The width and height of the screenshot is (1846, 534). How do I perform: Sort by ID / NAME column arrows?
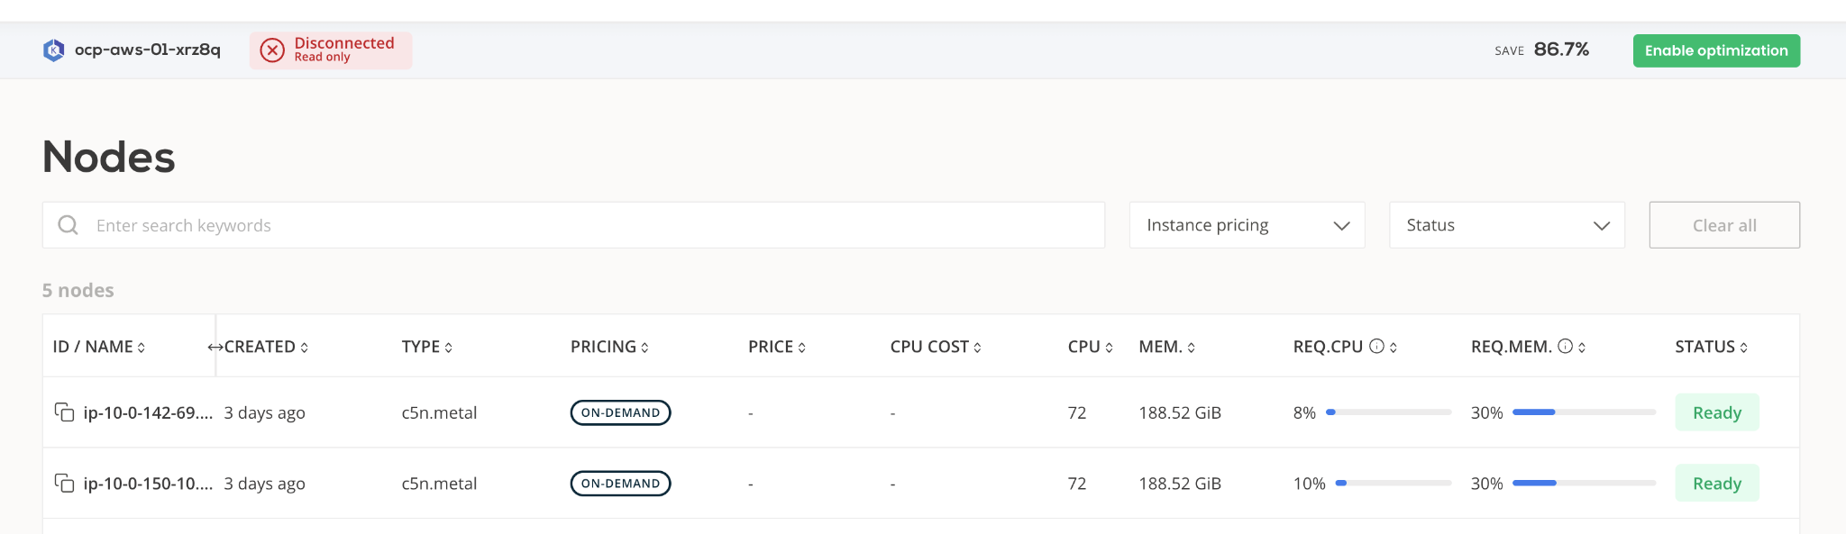point(142,348)
